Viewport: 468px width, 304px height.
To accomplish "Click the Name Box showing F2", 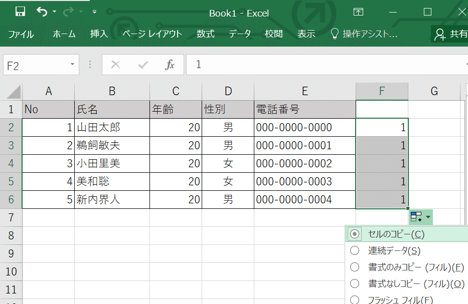I will tap(41, 65).
